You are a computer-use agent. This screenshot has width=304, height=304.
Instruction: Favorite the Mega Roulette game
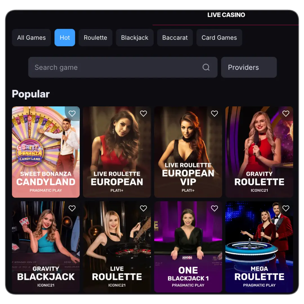point(286,208)
